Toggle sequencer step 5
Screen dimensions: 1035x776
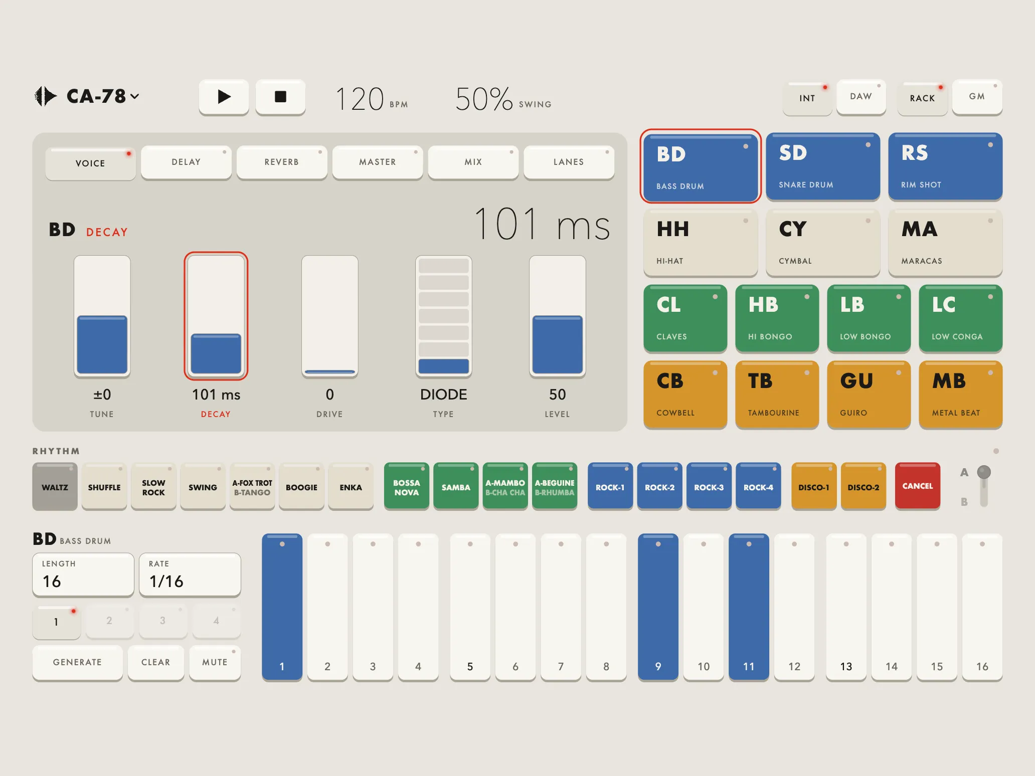(x=470, y=607)
